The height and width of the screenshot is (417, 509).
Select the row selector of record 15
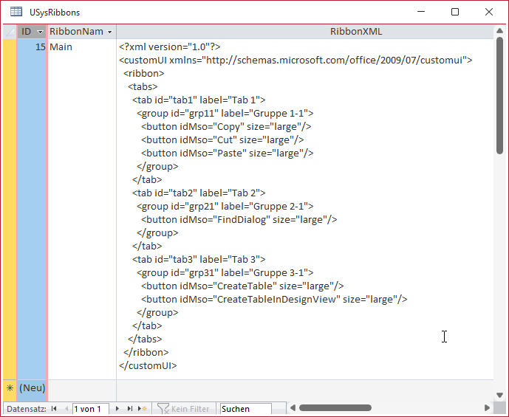pyautogui.click(x=10, y=209)
